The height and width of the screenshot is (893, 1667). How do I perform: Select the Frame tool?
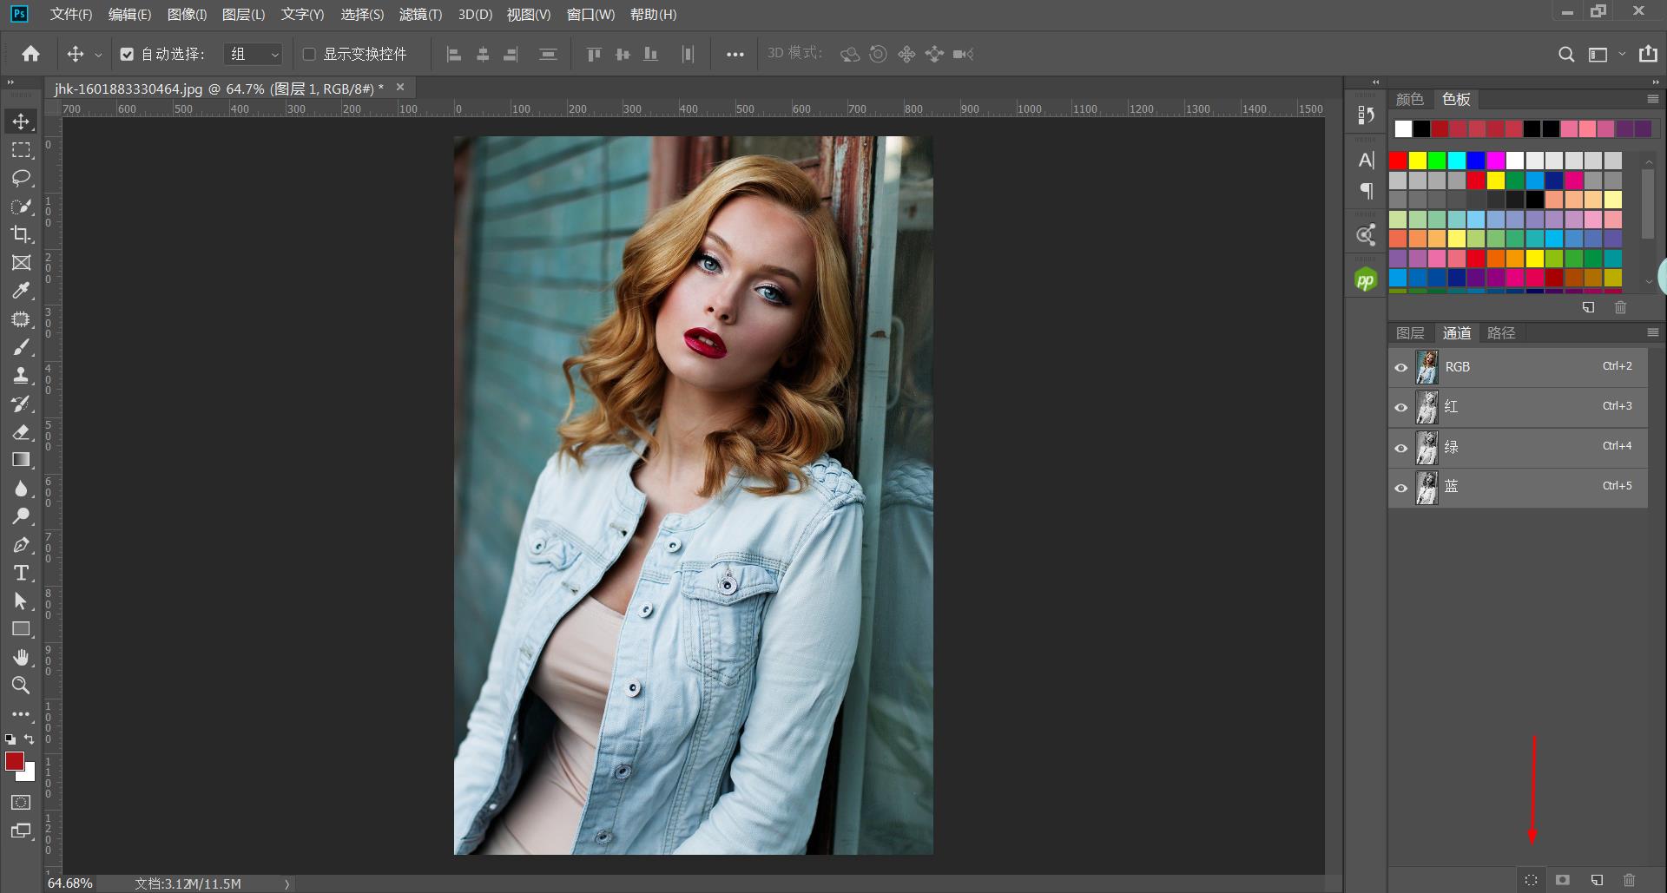[21, 263]
